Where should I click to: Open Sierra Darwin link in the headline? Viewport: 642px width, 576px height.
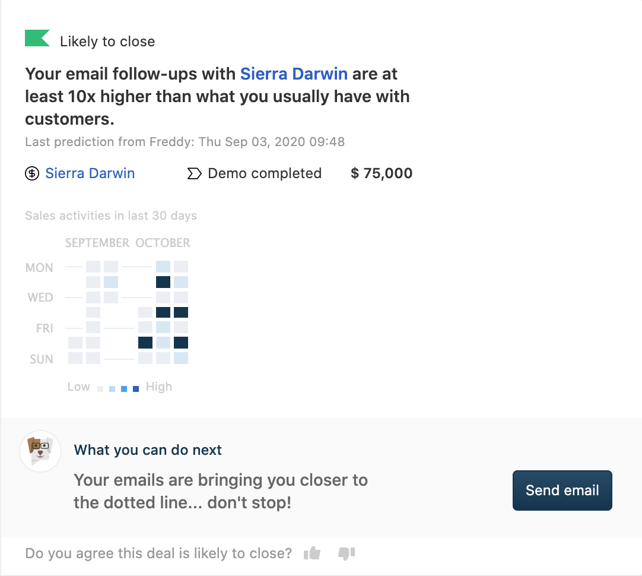[x=294, y=74]
